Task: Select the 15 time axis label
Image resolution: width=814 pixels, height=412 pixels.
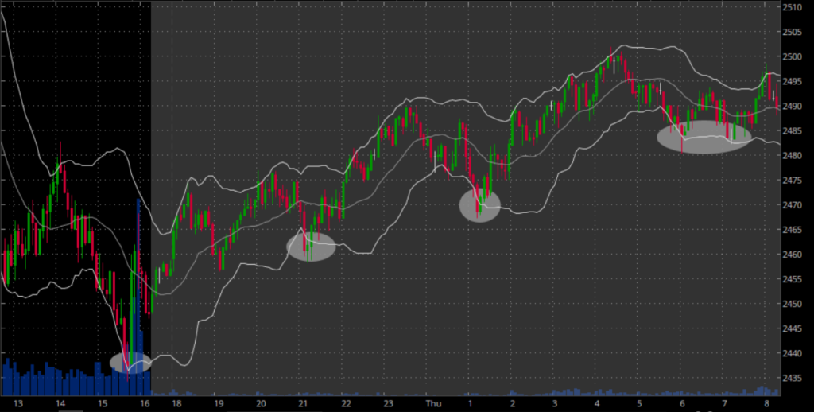Action: 103,404
